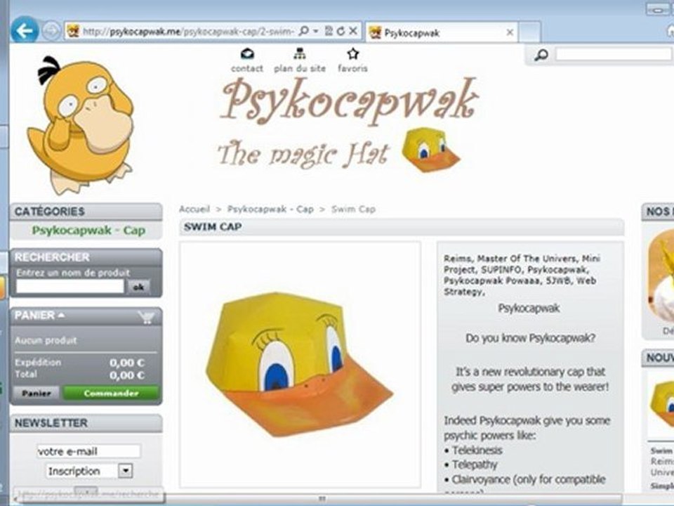Open the plan du site link

(x=300, y=68)
